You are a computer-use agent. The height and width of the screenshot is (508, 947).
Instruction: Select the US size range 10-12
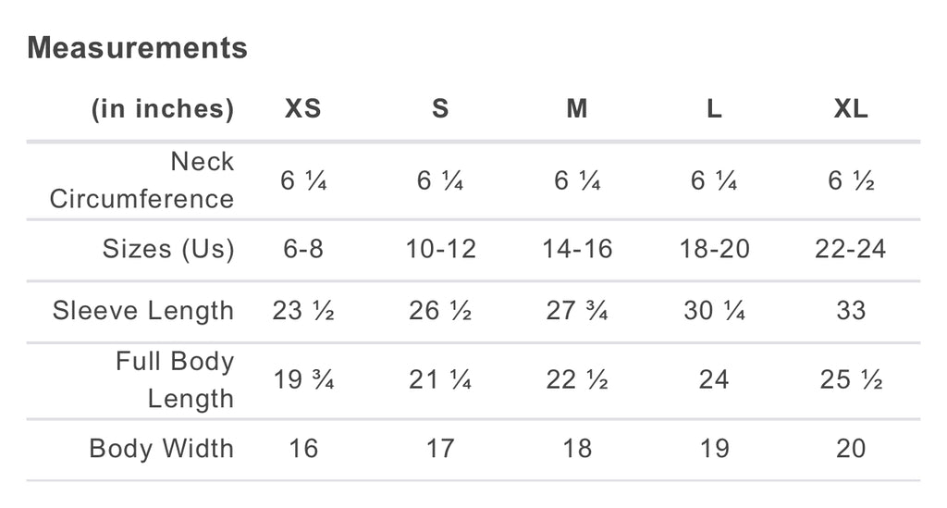click(x=440, y=249)
